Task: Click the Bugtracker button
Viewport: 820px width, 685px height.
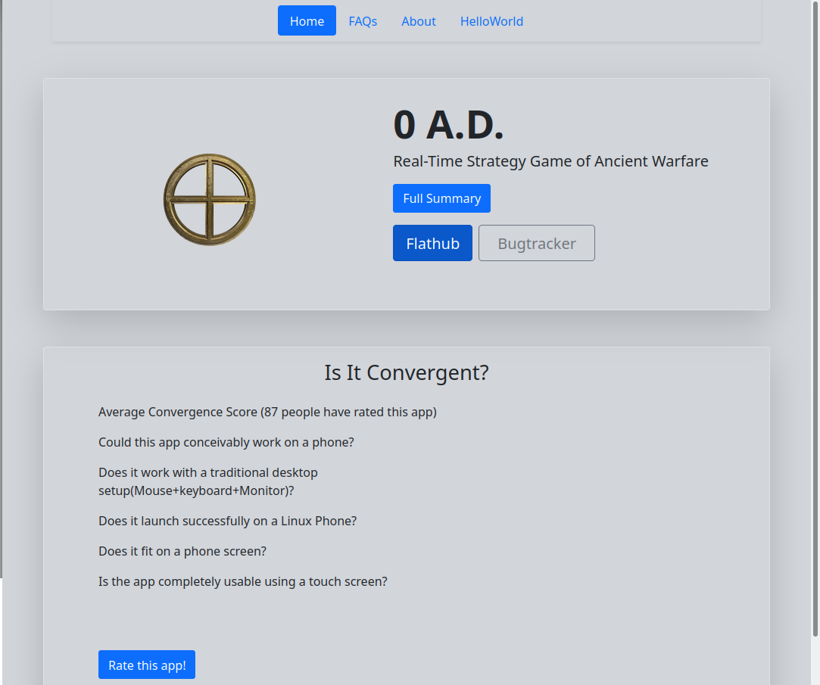Action: (x=537, y=243)
